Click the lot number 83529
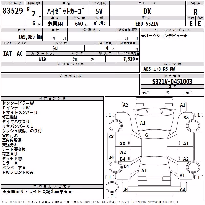 tap(13, 11)
